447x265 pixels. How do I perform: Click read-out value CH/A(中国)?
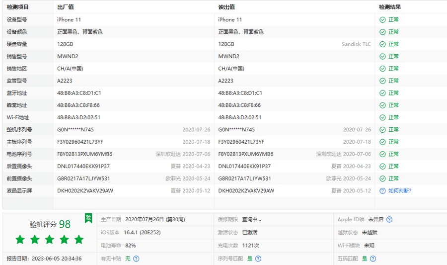(x=231, y=69)
